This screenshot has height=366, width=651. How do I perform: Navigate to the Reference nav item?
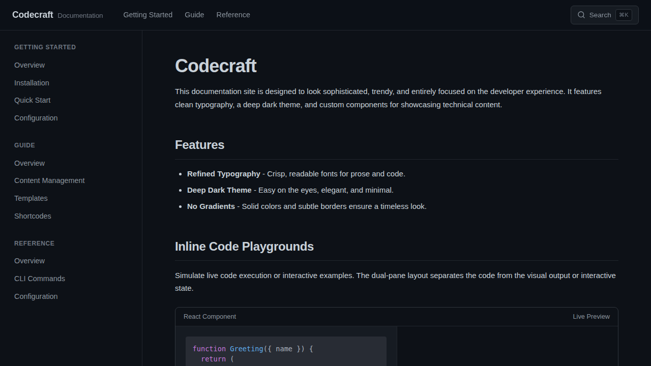pyautogui.click(x=233, y=15)
